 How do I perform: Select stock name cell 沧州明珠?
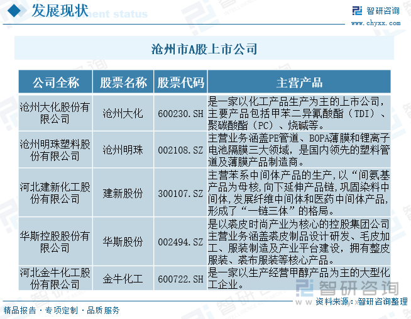click(123, 150)
